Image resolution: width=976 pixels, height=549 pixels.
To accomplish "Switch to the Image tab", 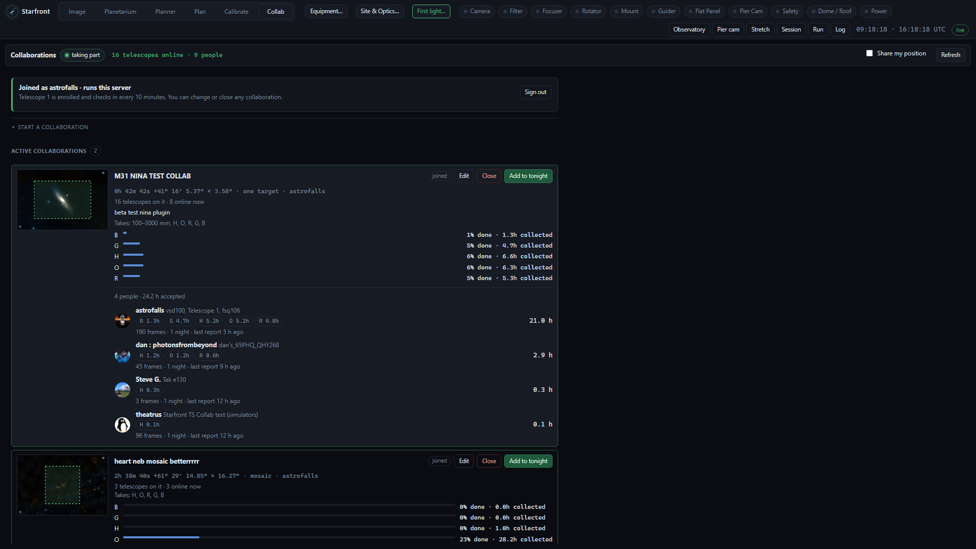I will pos(77,12).
